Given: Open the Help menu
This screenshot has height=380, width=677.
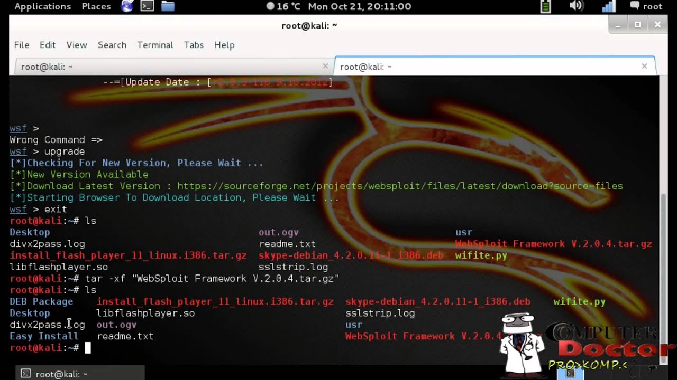Looking at the screenshot, I should click(x=224, y=45).
